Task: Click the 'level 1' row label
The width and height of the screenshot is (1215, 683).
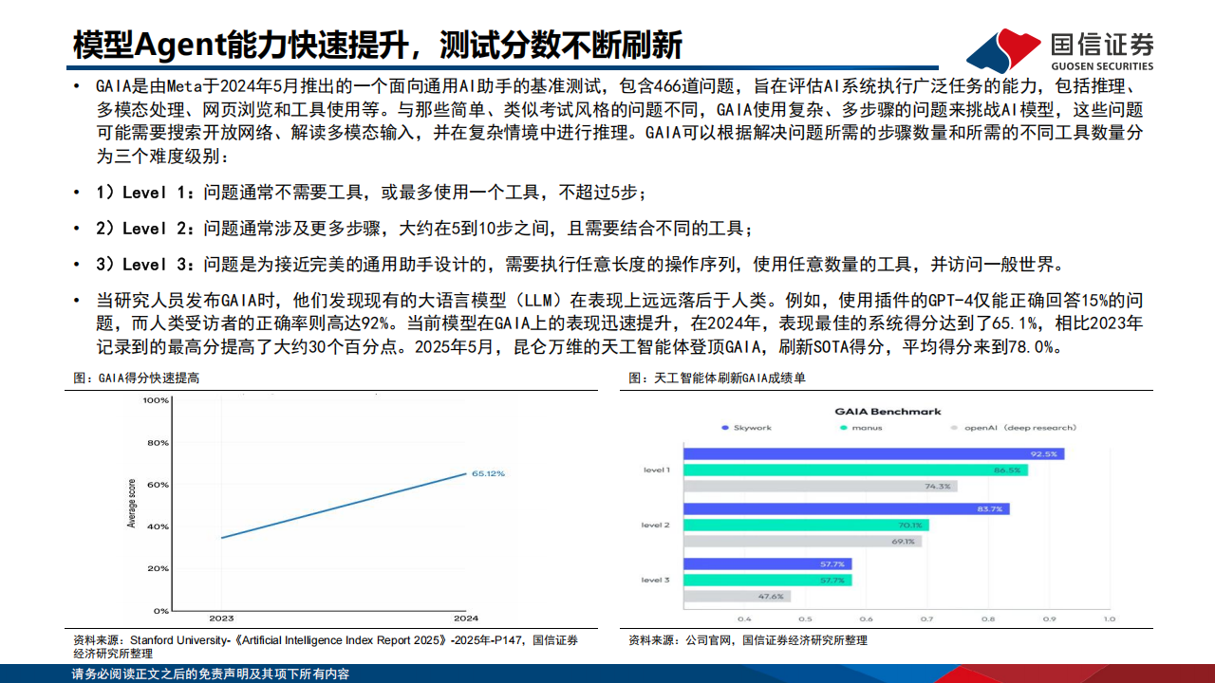Action: (x=656, y=471)
